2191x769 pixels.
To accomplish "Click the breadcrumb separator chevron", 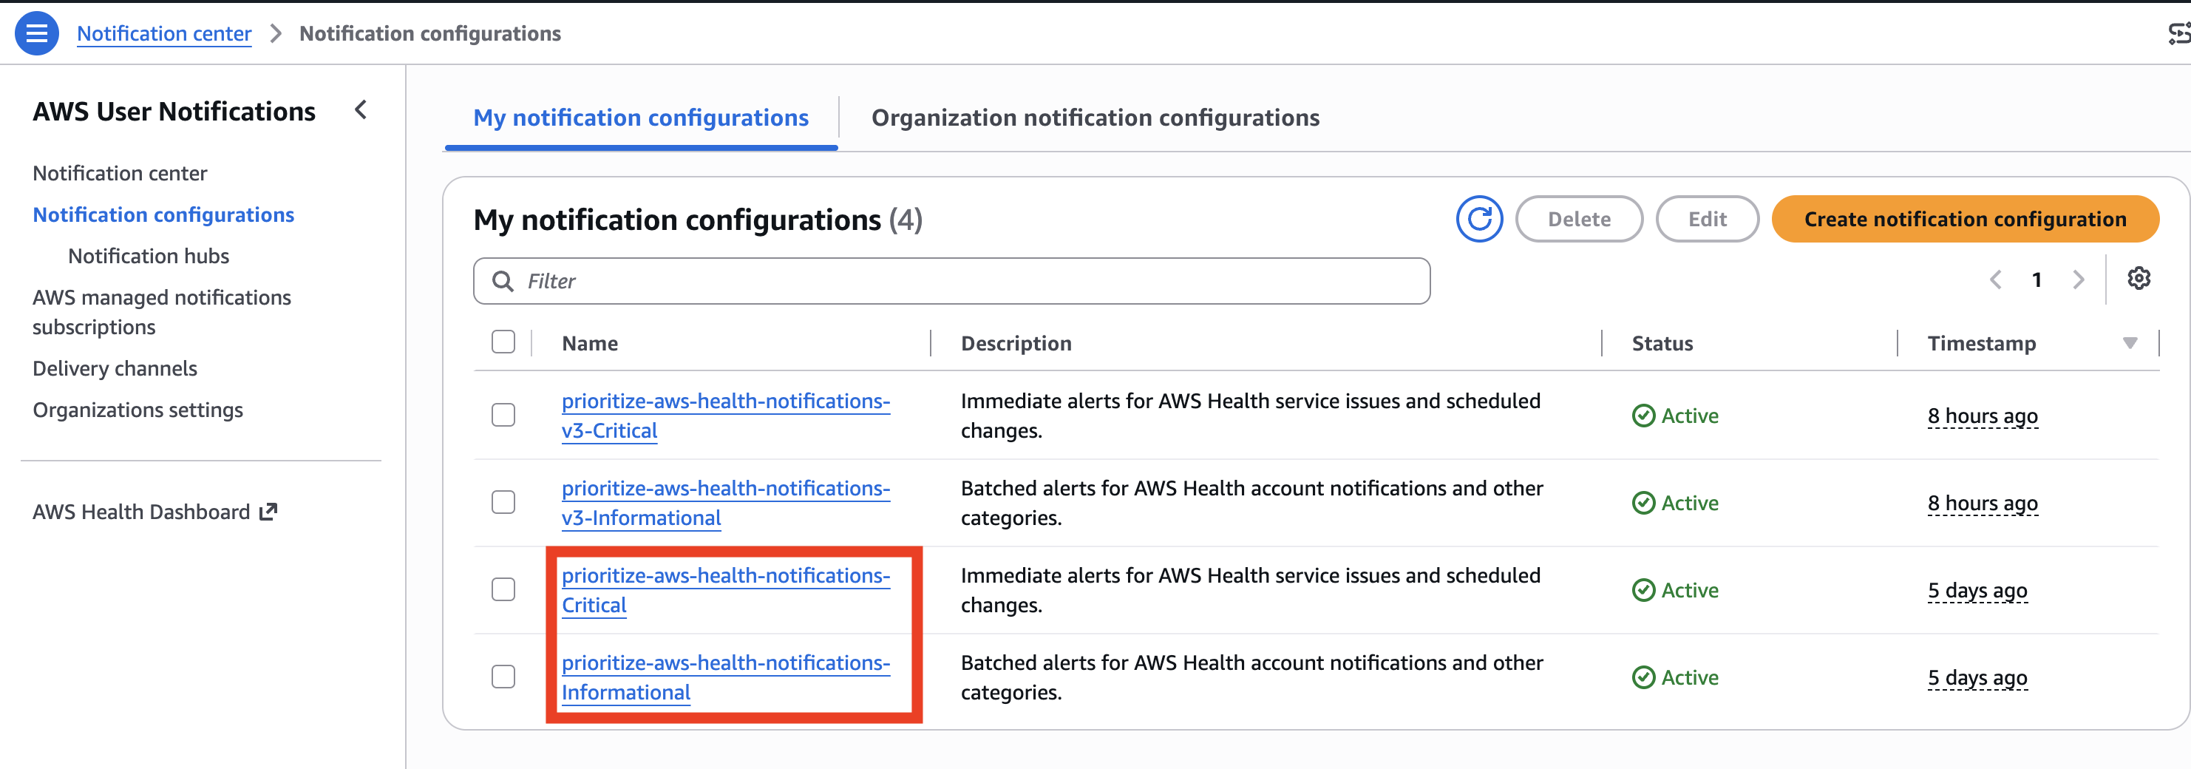I will 276,34.
